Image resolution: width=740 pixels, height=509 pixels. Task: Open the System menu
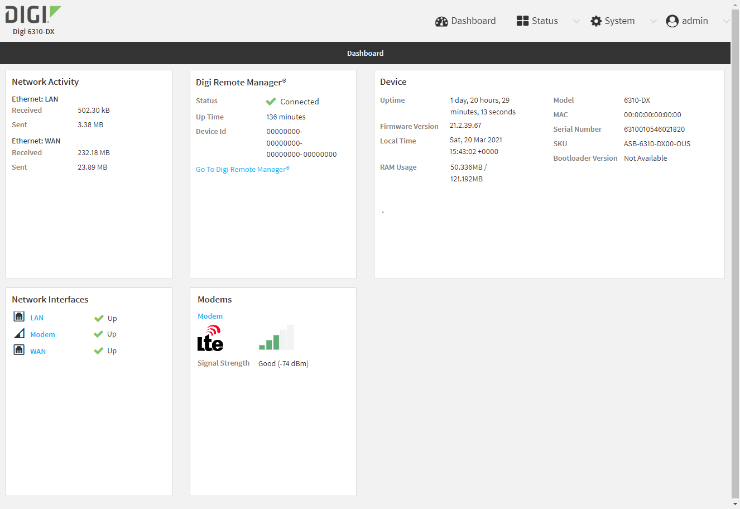[x=613, y=21]
